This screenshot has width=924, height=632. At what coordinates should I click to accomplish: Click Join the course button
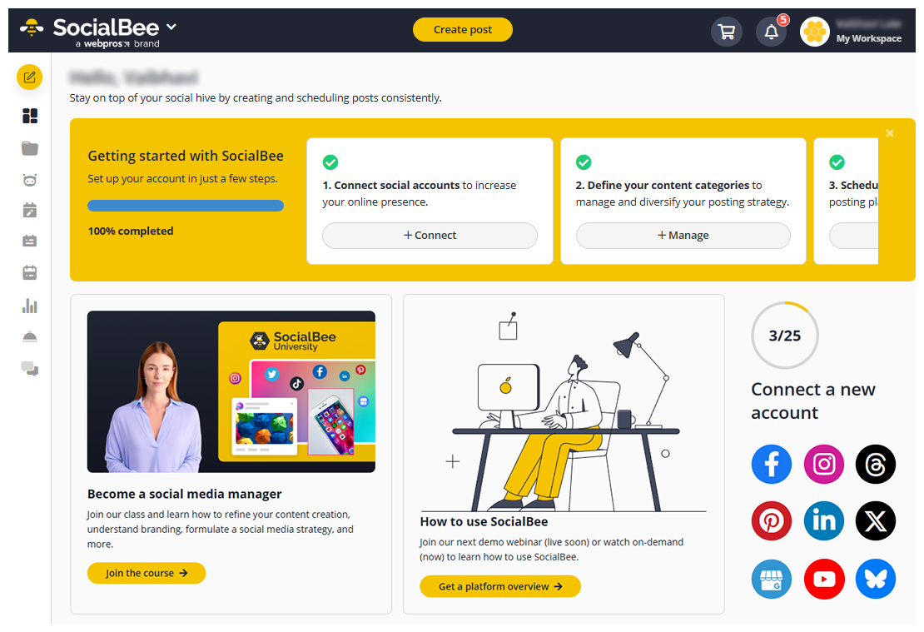(x=147, y=573)
